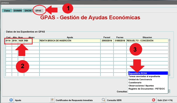This screenshot has width=177, height=103.
Task: Click the Ayuda help icon
Action: click(11, 100)
